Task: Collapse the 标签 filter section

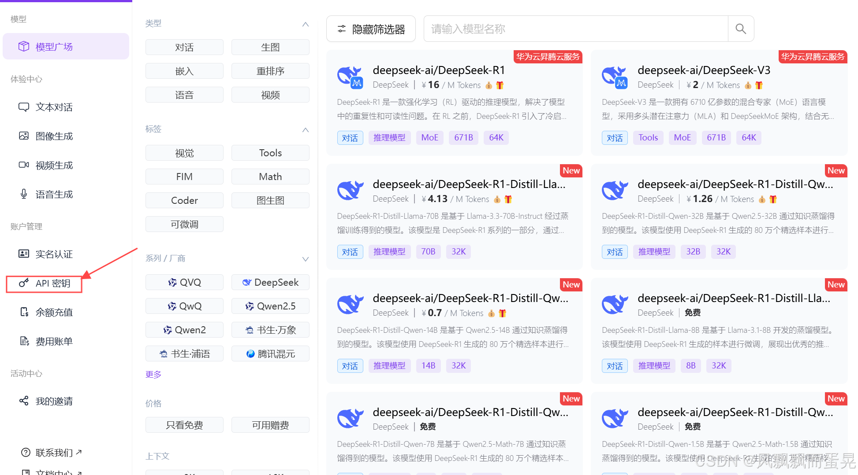Action: [305, 129]
